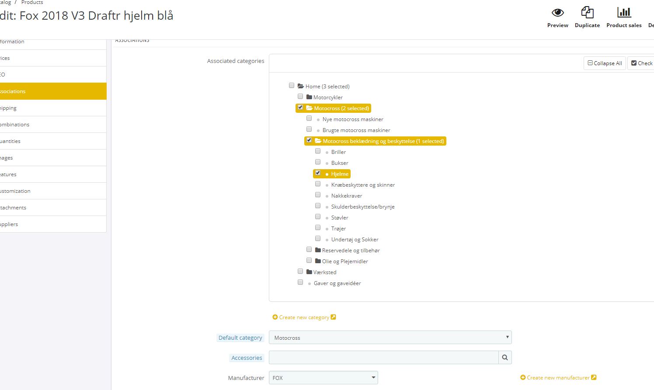
Task: Collapse the Motocross beklædning og beskyttelse folder
Action: (x=318, y=141)
